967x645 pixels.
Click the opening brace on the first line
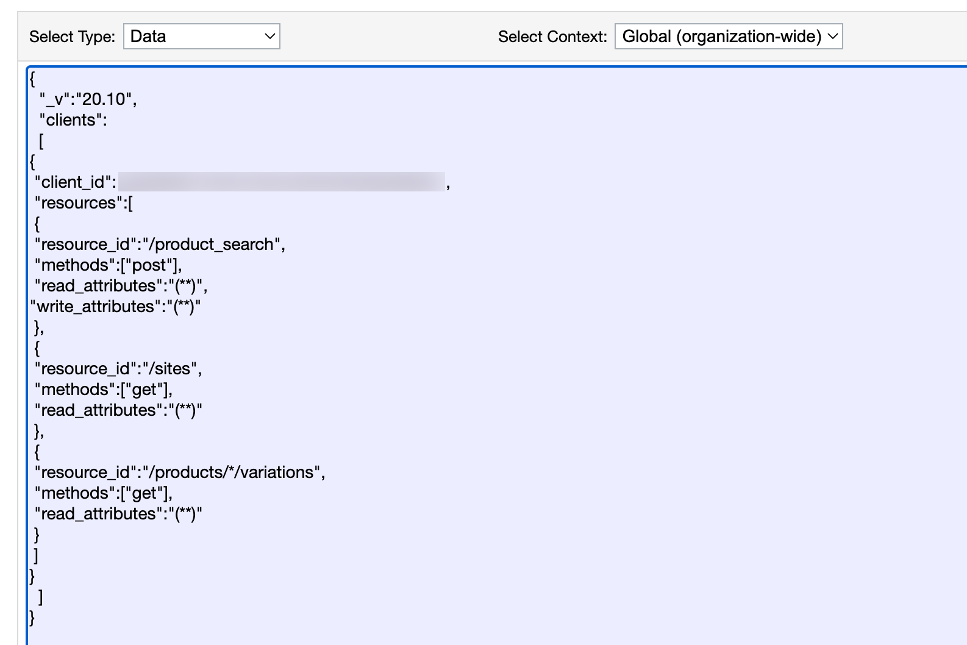click(32, 79)
